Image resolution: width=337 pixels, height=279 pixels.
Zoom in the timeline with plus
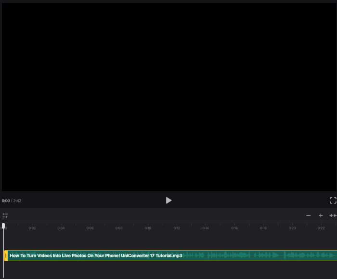pos(321,215)
